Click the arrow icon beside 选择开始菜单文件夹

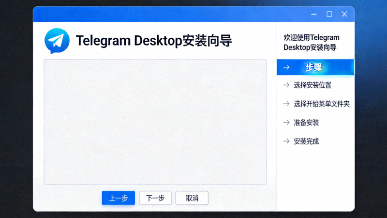click(286, 104)
